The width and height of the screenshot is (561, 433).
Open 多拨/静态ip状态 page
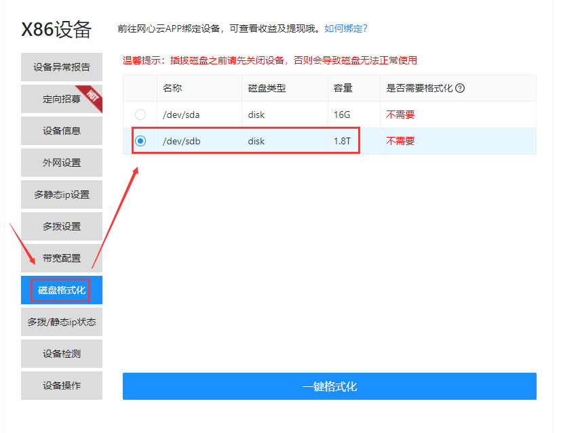click(62, 322)
